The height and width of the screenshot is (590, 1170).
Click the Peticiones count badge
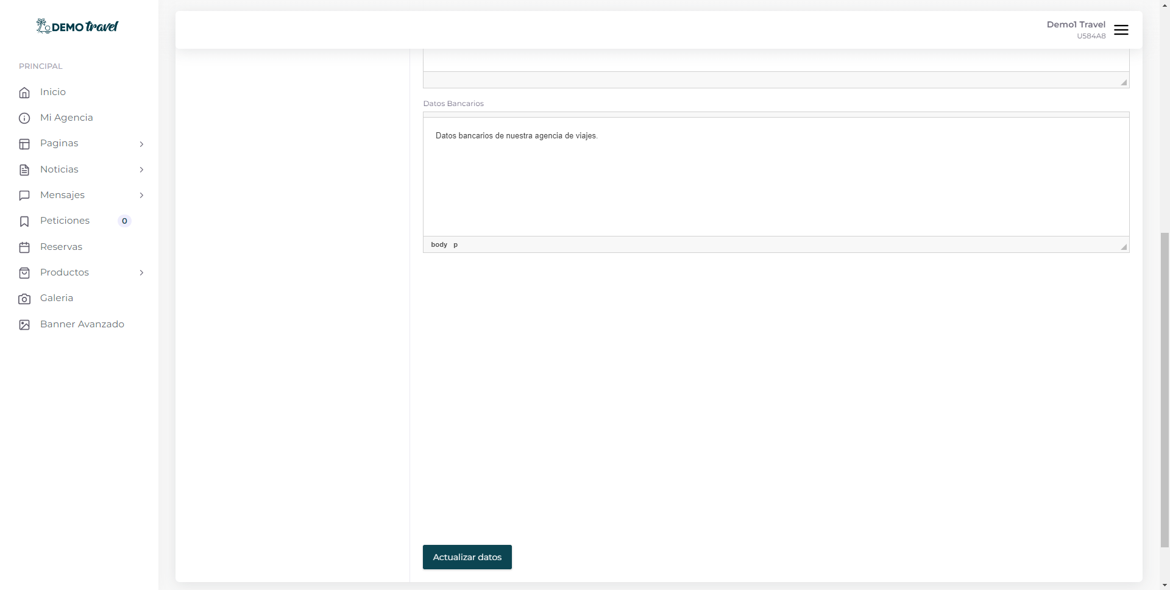[124, 221]
